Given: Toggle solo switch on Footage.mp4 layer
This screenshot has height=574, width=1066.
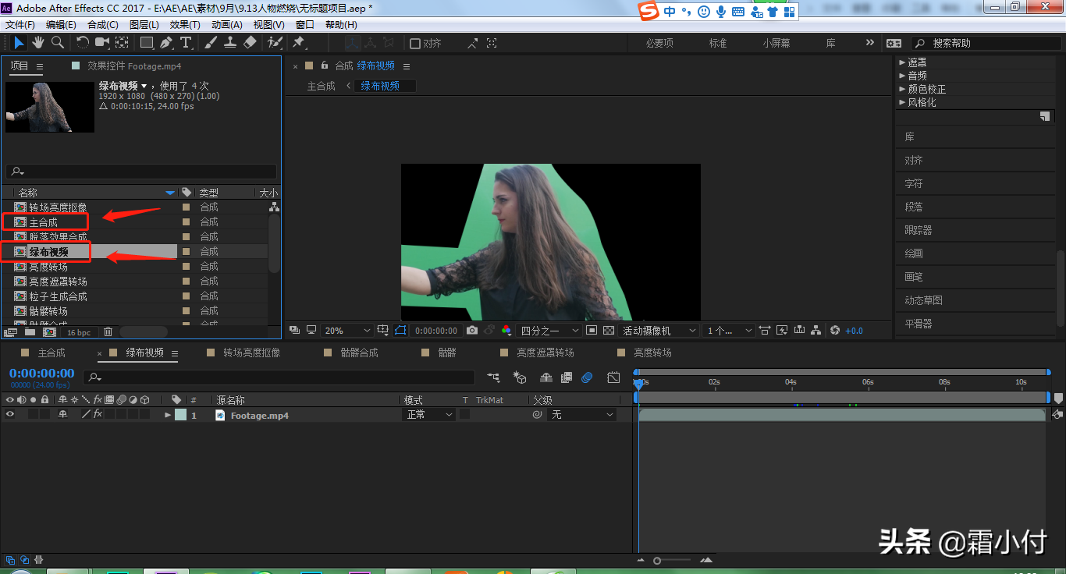Looking at the screenshot, I should (33, 415).
